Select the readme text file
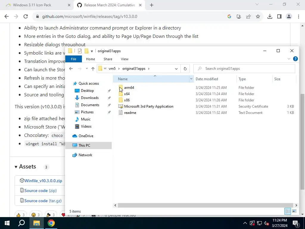305x229 pixels. pyautogui.click(x=130, y=112)
